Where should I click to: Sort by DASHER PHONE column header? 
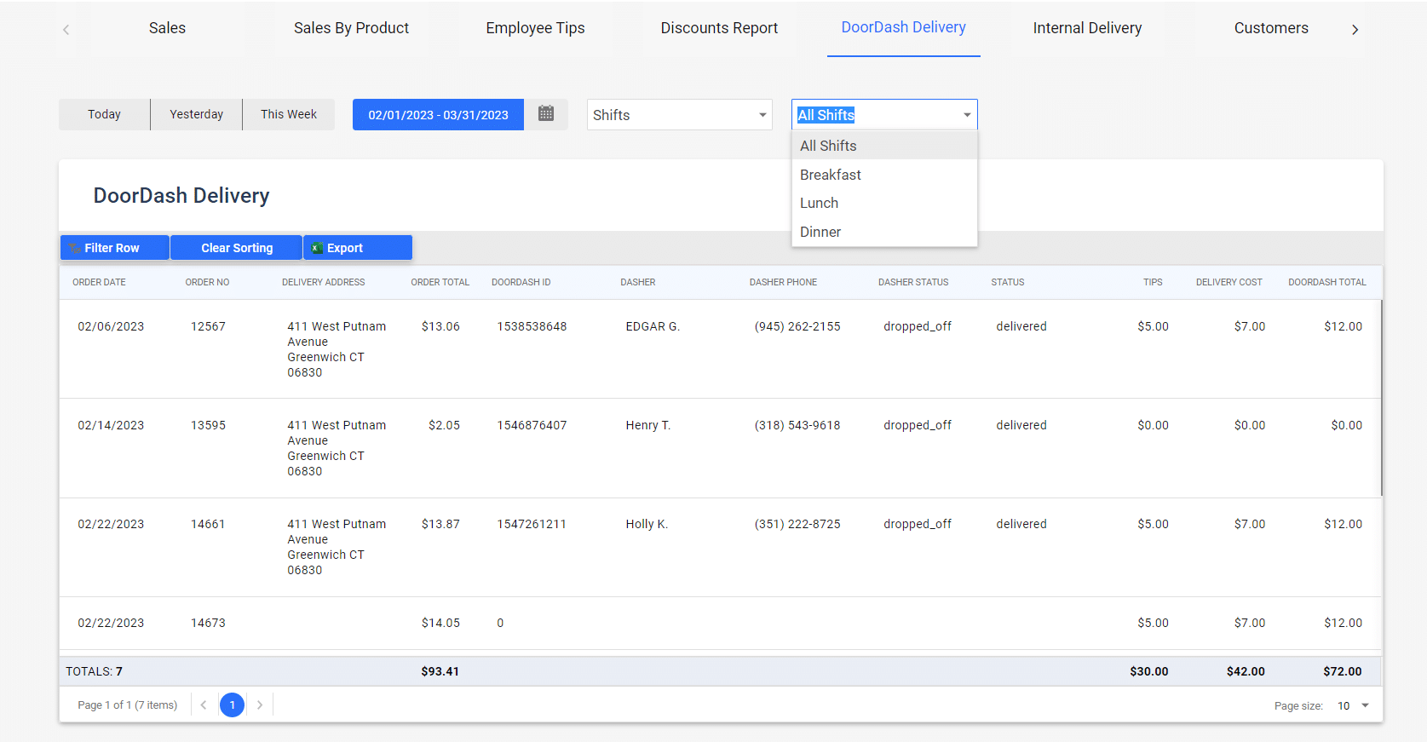783,282
